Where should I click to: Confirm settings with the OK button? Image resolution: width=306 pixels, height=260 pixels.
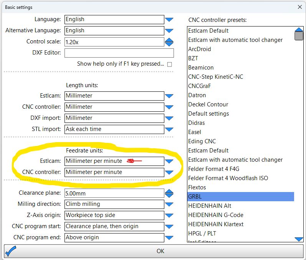click(160, 251)
